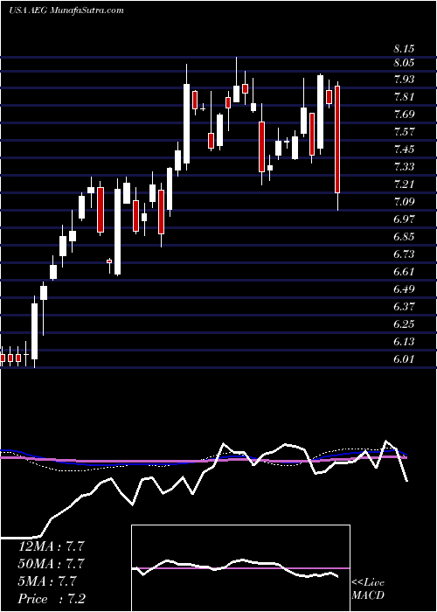
Task: Click the 8.05 price axis label
Action: [x=404, y=63]
